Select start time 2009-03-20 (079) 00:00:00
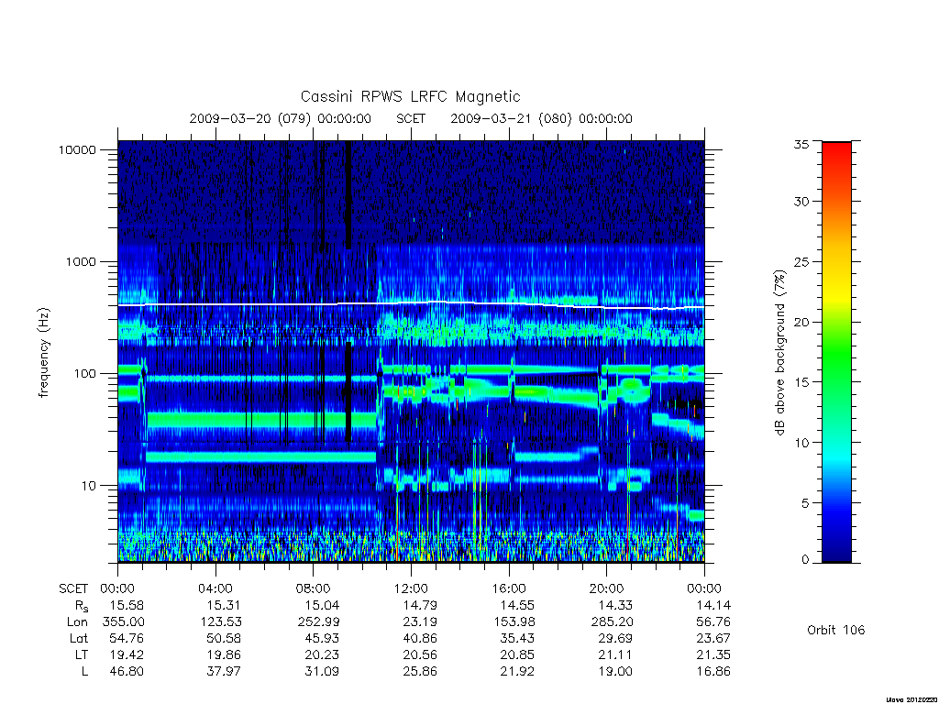Viewport: 939px width, 704px height. coord(281,118)
